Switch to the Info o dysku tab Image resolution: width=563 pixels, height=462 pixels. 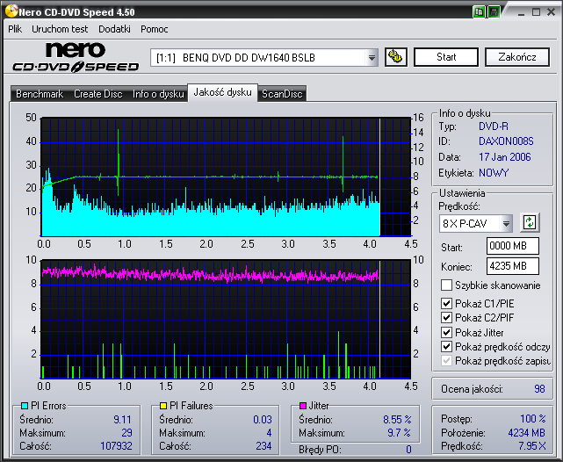[158, 94]
